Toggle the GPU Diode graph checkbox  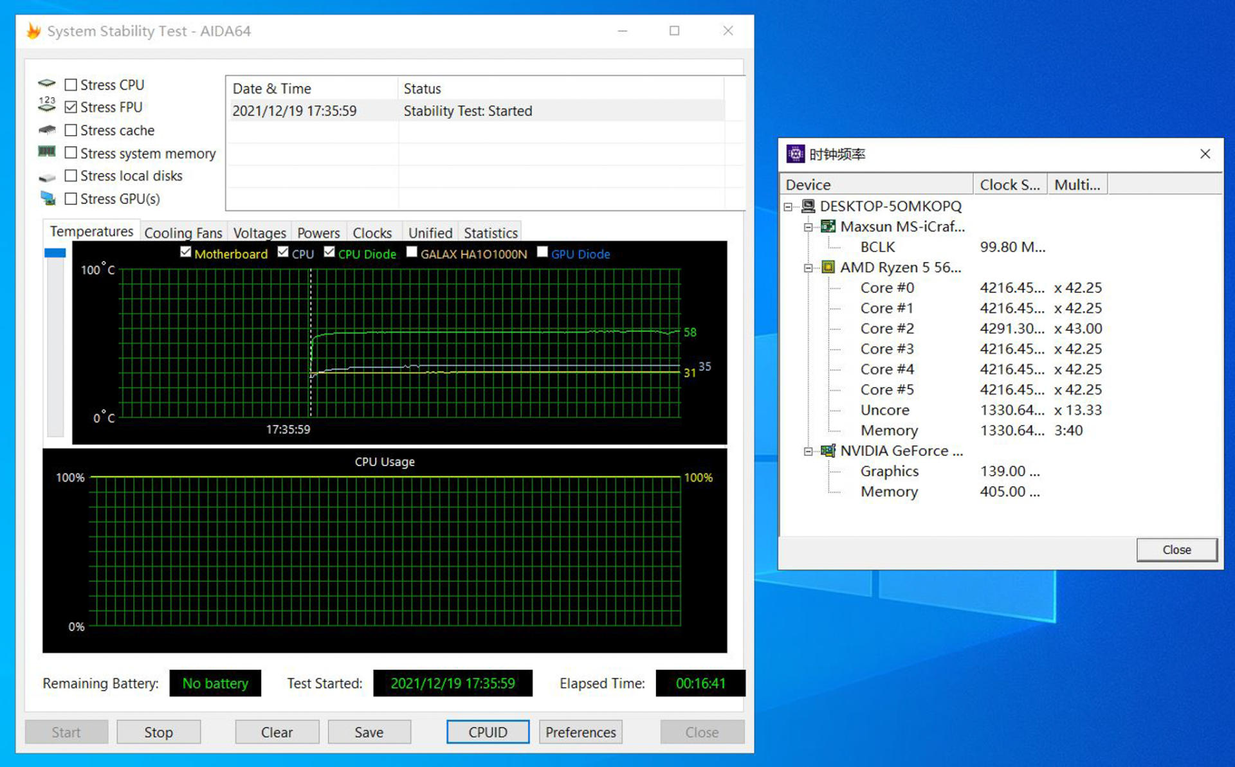pos(542,252)
